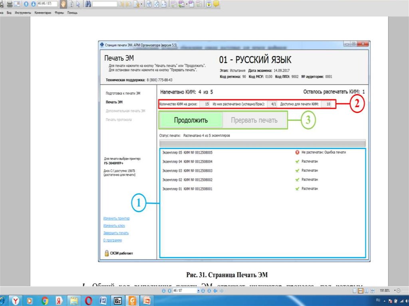This screenshot has height=306, width=409.
Task: Click previous page in bottom navigation bar
Action: coord(169,291)
